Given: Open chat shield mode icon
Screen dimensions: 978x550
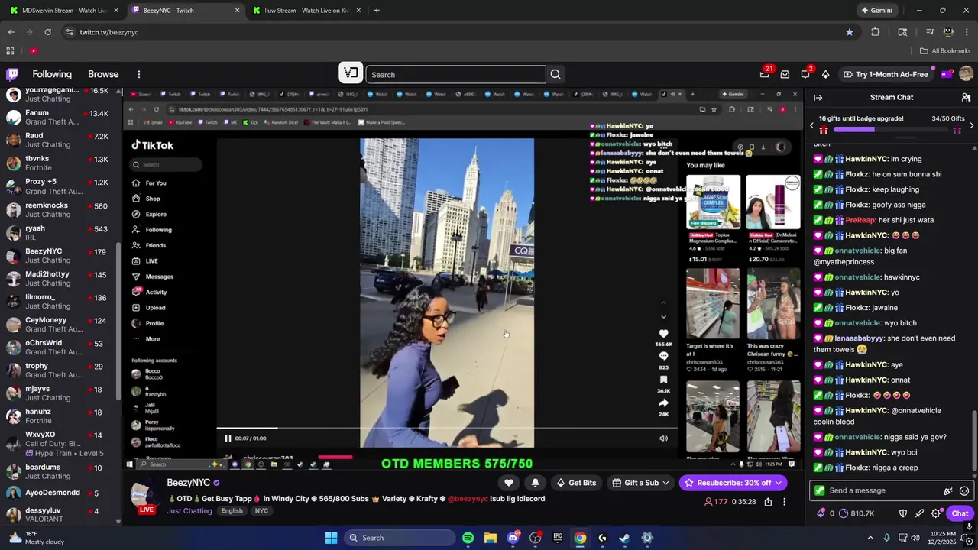Looking at the screenshot, I should [x=903, y=513].
